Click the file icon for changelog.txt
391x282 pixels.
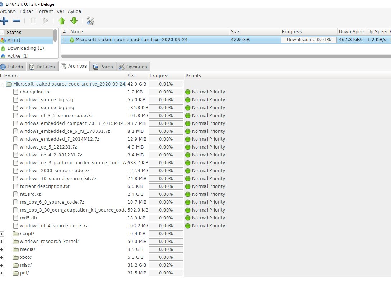pyautogui.click(x=16, y=92)
